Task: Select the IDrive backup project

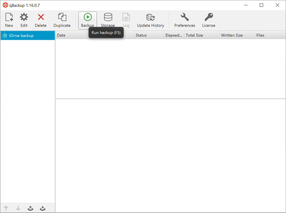Action: coord(28,36)
